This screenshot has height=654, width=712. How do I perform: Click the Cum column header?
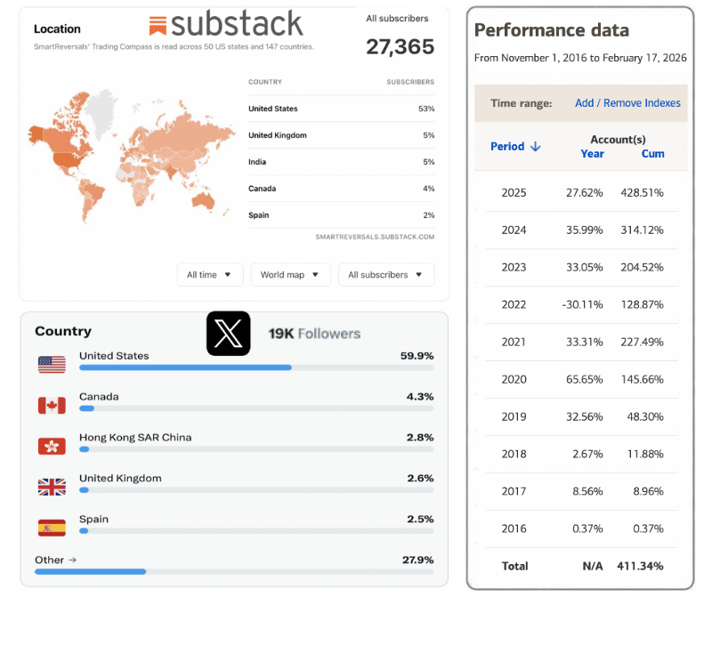click(x=652, y=154)
